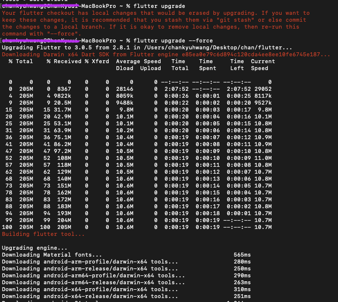Viewport: 338px width, 302px height.
Task: Click the '75.1M' received value
Action: click(x=62, y=137)
